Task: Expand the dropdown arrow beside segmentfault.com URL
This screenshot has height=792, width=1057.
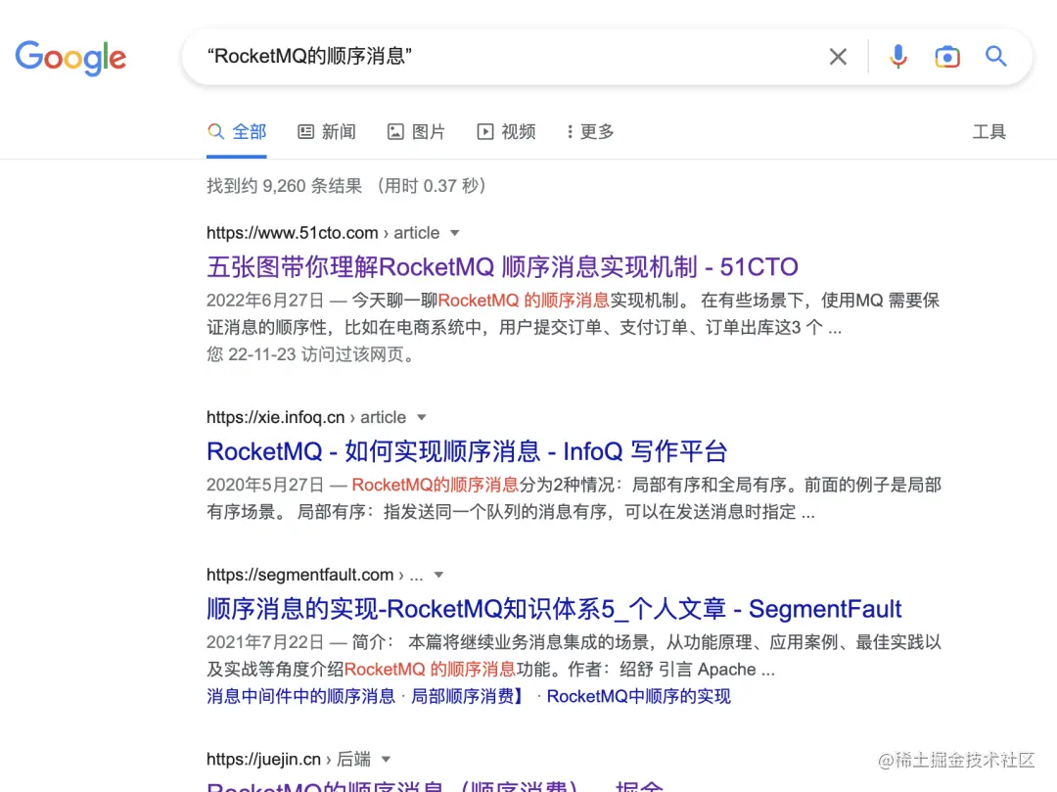Action: 438,575
